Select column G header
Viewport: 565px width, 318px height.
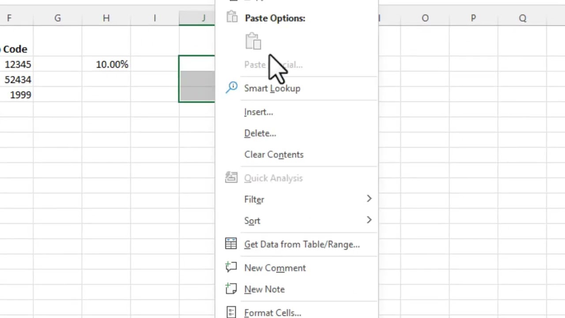coord(57,18)
